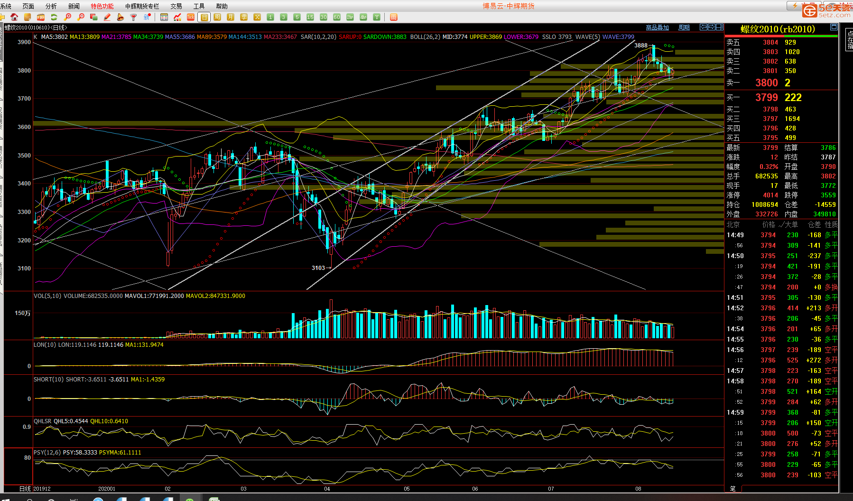Open the quote list table icon
Viewport: 853px width, 501px height.
click(x=164, y=17)
